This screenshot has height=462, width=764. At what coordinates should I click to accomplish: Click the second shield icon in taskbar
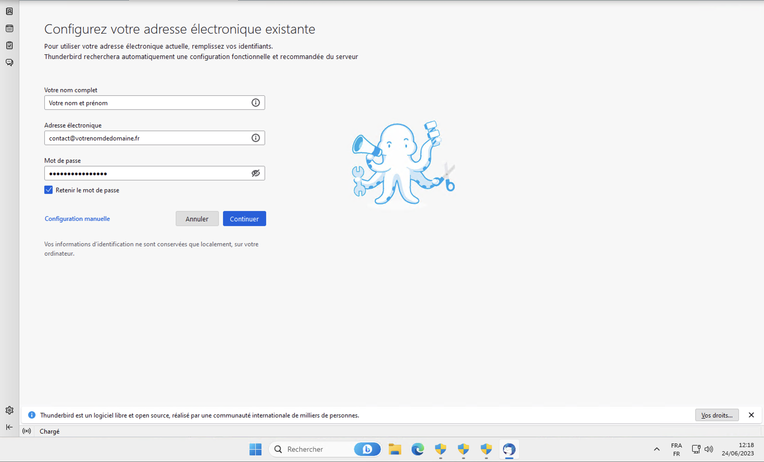[464, 449]
